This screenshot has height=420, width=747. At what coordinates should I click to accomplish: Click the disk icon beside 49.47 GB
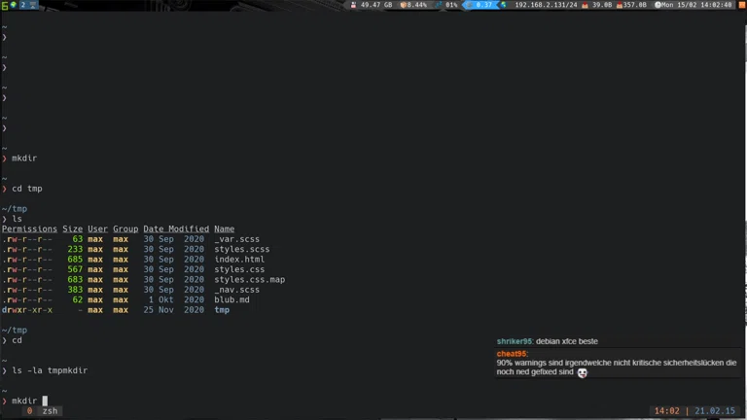click(353, 5)
